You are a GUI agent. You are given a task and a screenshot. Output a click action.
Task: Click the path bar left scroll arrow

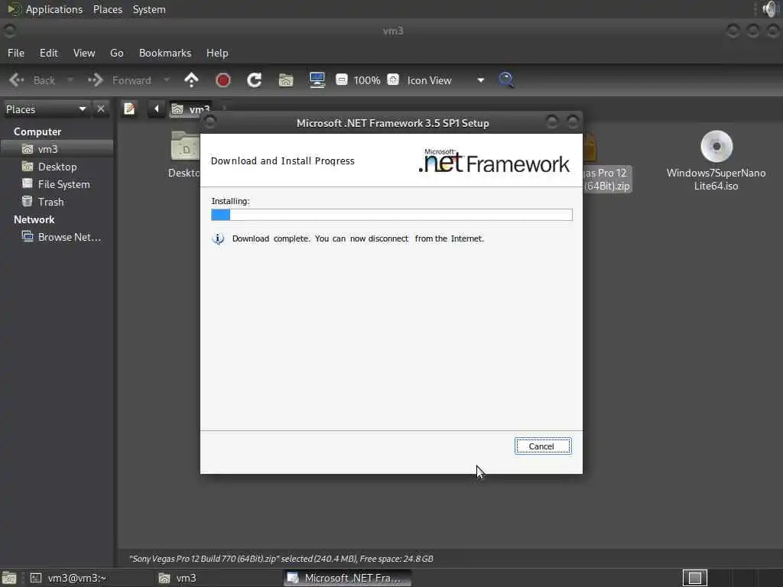pos(156,109)
